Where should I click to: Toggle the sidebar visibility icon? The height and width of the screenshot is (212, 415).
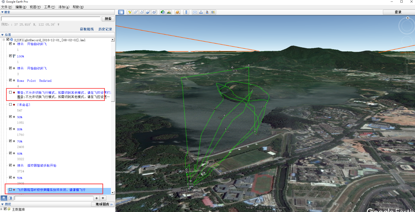(x=121, y=12)
